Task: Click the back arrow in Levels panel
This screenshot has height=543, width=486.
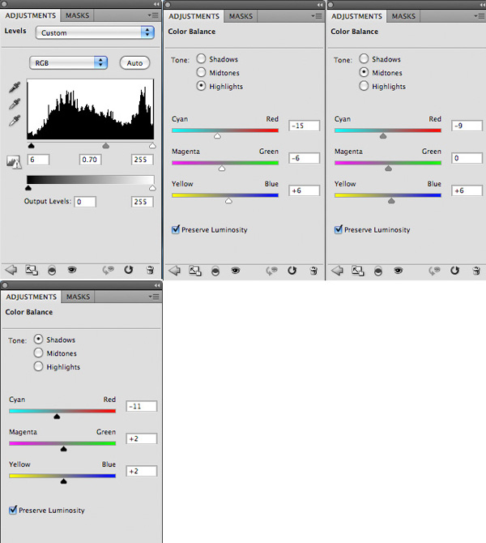Action: coord(11,270)
